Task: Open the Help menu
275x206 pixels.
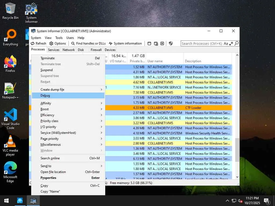Action: (81, 38)
